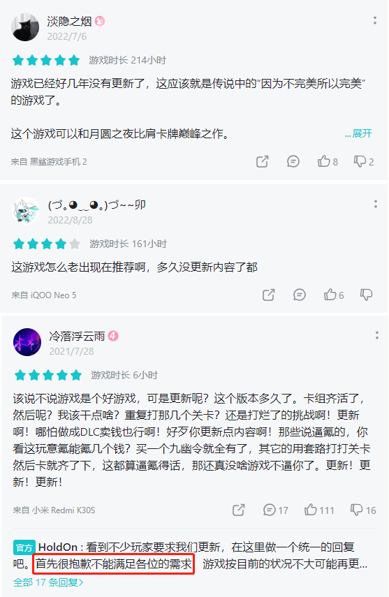
Task: Dislike 冷落浮云雨 review with 16 dislikes
Action: point(363,510)
